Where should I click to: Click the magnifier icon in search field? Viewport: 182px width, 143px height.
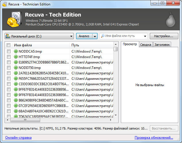pos(102,36)
